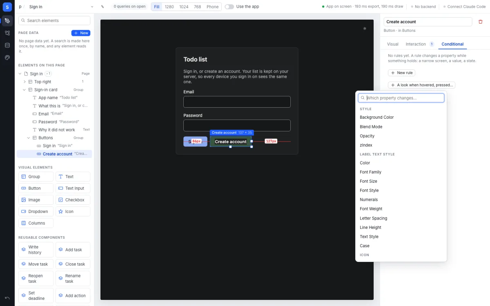
Task: Add a Text Input visual element
Action: coord(73,188)
